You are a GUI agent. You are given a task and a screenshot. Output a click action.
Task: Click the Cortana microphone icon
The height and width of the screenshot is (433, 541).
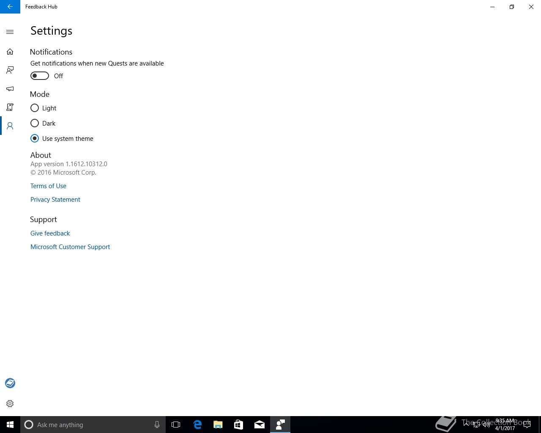tap(157, 425)
